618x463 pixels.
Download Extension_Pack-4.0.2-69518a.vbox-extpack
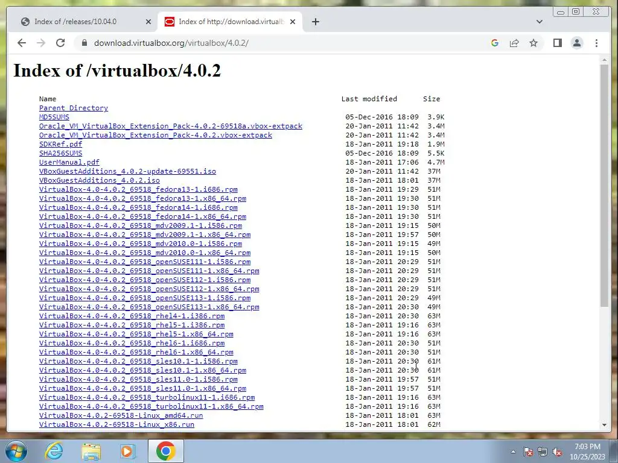[x=171, y=126]
